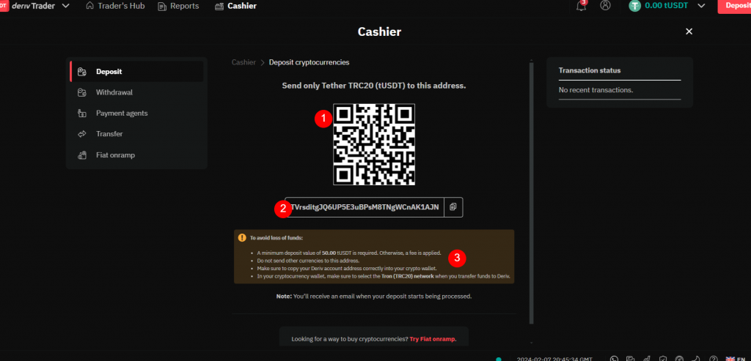Open the account settings profile icon
Screen dimensions: 751x361
[x=605, y=6]
